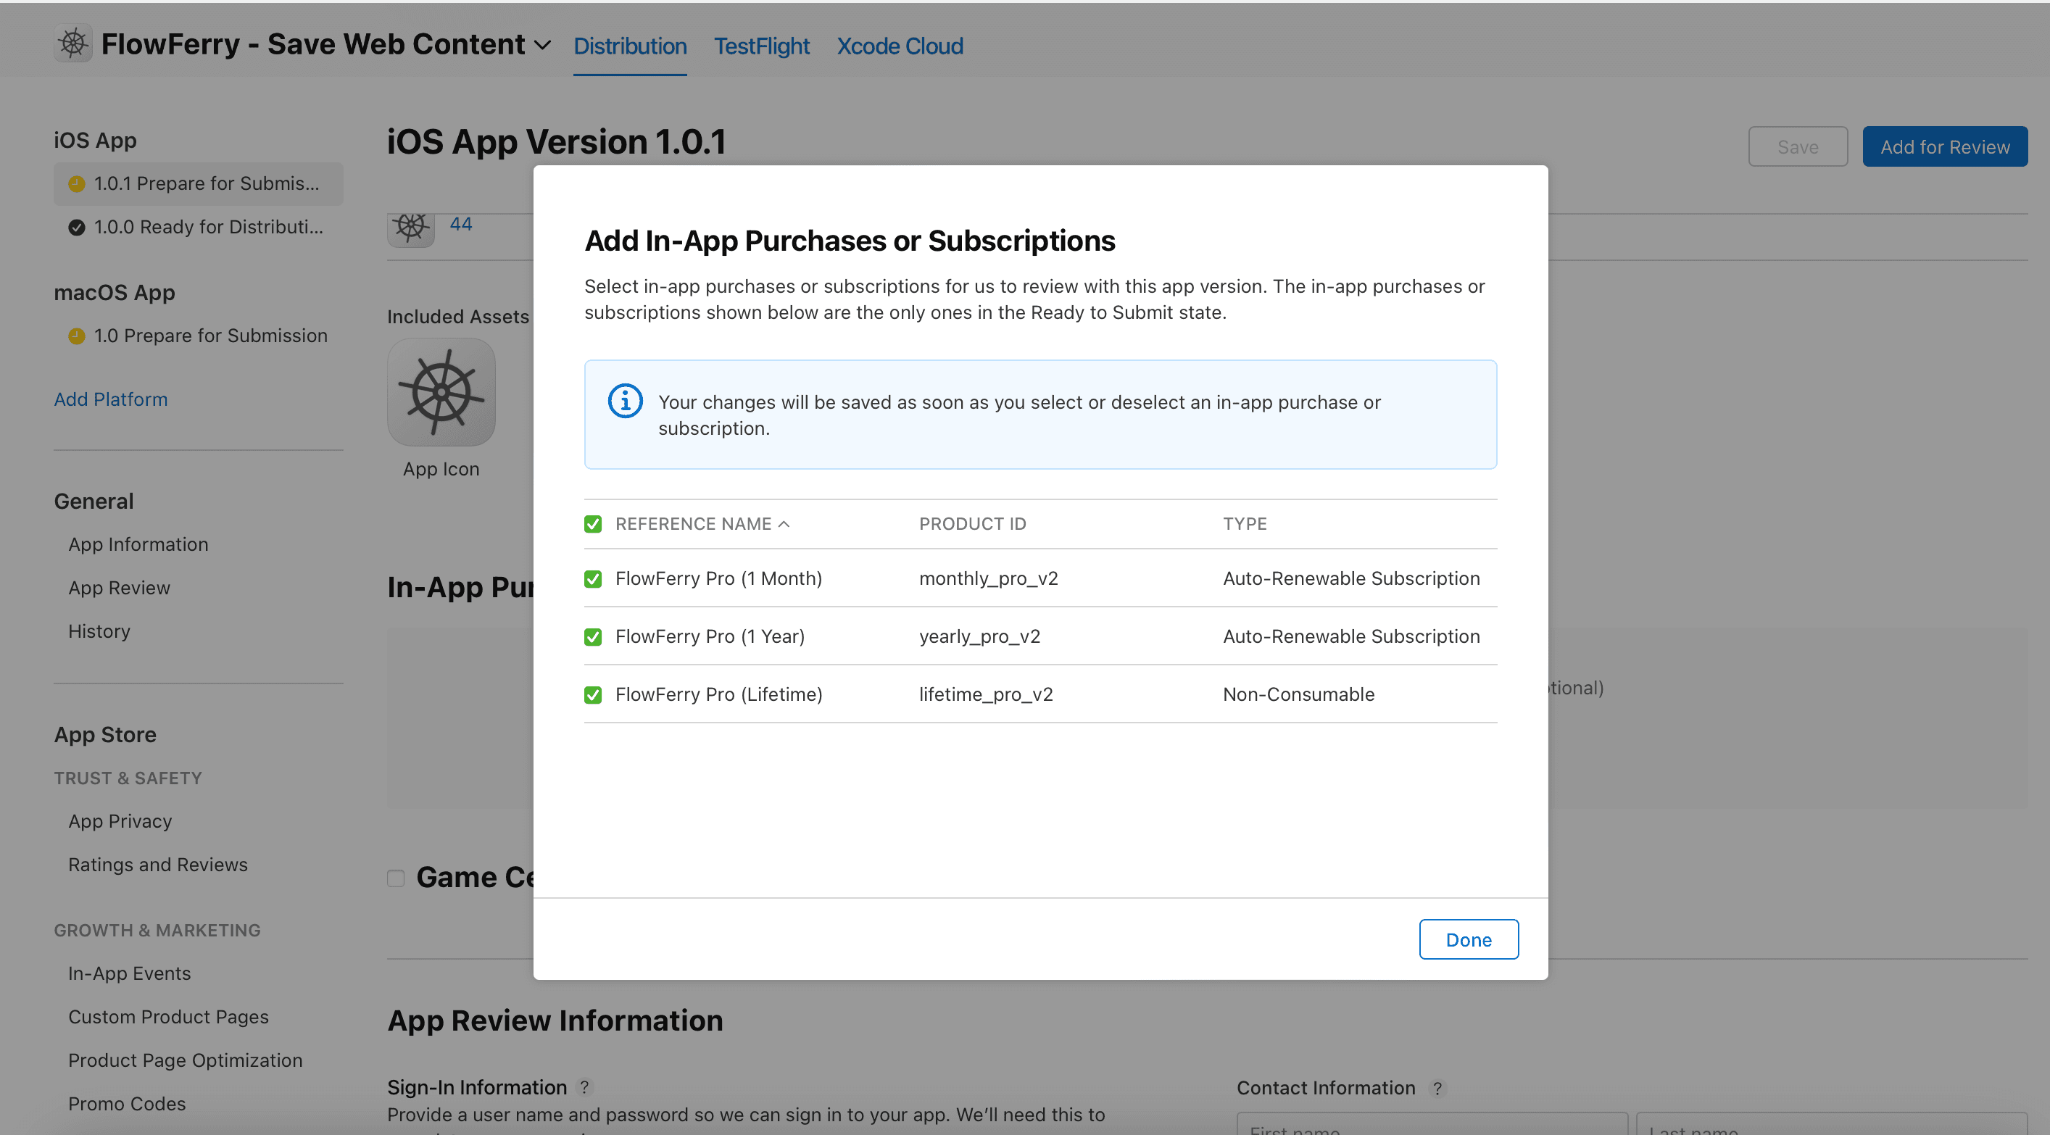Open App Privacy page
This screenshot has width=2050, height=1135.
[120, 821]
